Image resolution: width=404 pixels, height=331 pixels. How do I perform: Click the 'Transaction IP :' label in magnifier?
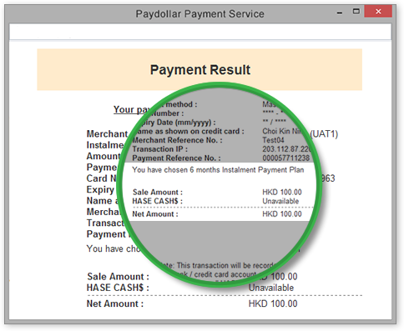click(x=160, y=149)
